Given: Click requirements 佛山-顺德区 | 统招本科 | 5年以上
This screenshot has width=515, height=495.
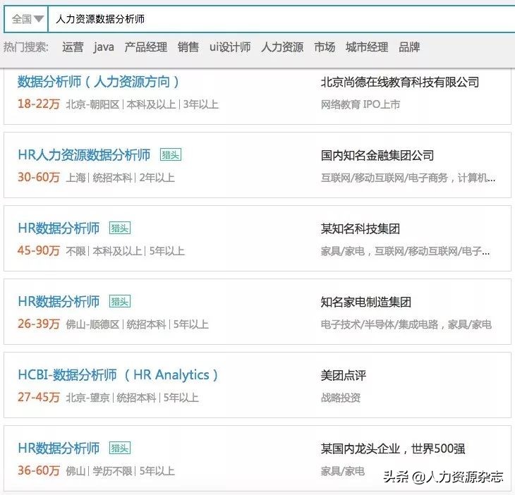Looking at the screenshot, I should point(138,324).
